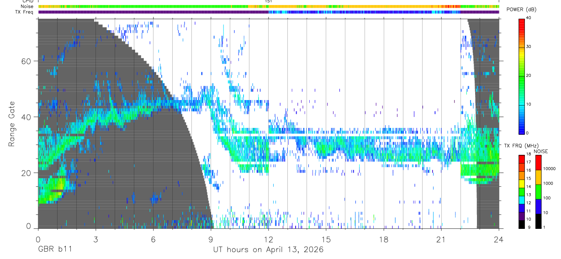Click the "TX Freq" row label at top left
This screenshot has height=259, width=561.
coord(25,12)
